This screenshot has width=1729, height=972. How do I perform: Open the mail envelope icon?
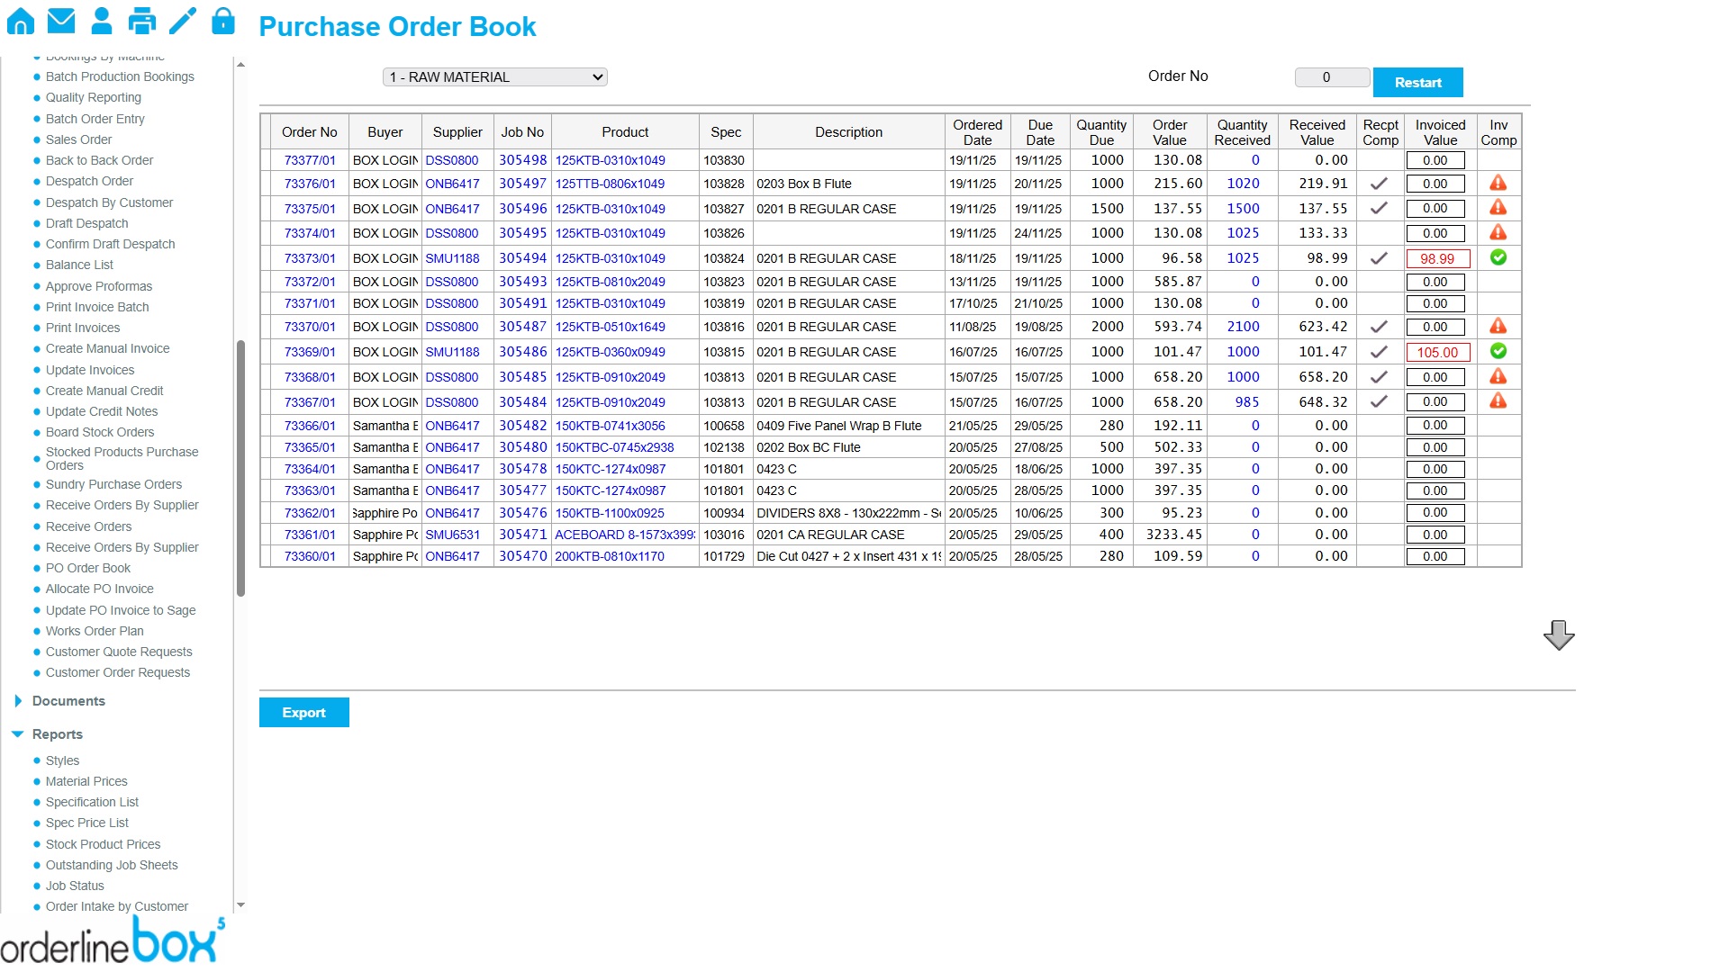[x=61, y=20]
